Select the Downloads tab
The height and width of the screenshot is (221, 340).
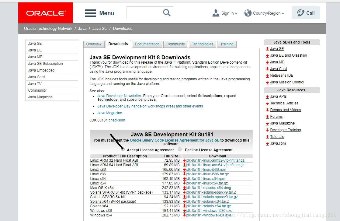(x=118, y=44)
